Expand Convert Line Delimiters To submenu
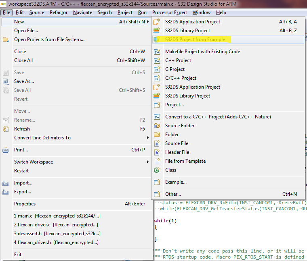307x261 pixels. click(x=148, y=138)
